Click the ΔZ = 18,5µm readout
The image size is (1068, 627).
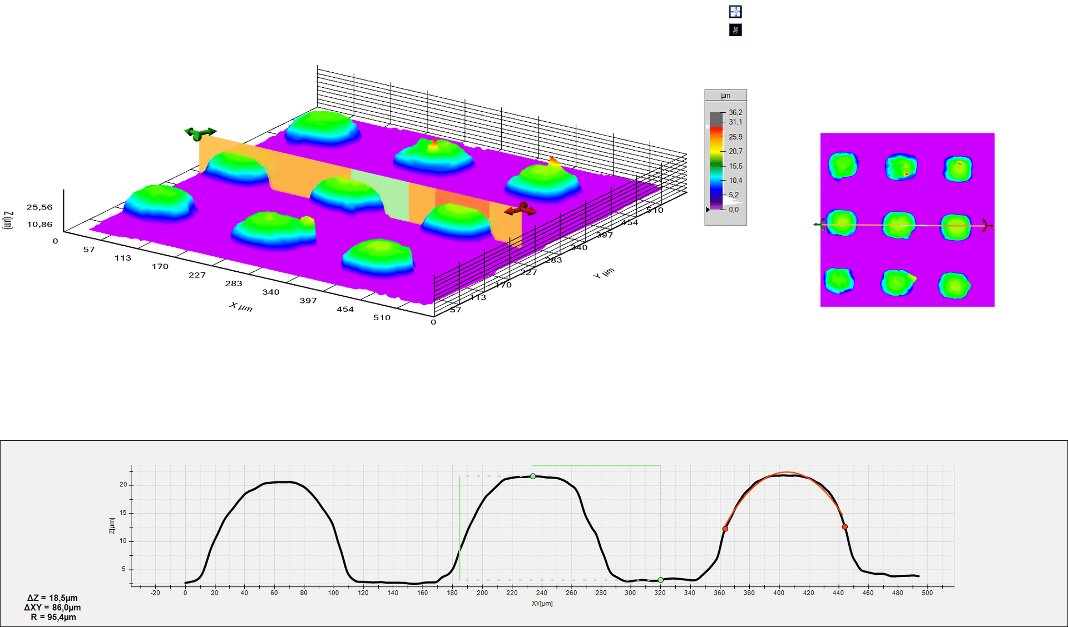pyautogui.click(x=52, y=598)
